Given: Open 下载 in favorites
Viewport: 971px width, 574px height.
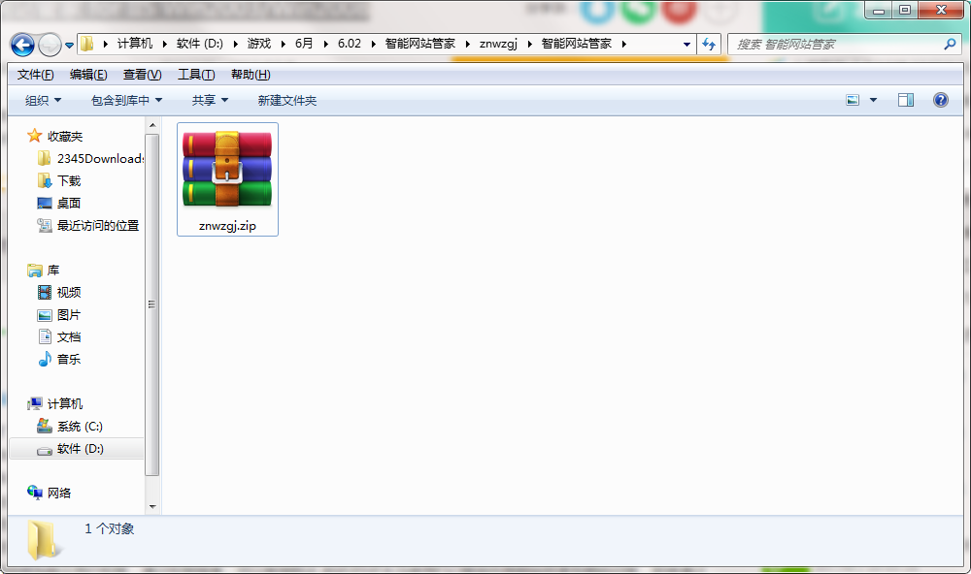Looking at the screenshot, I should click(69, 180).
